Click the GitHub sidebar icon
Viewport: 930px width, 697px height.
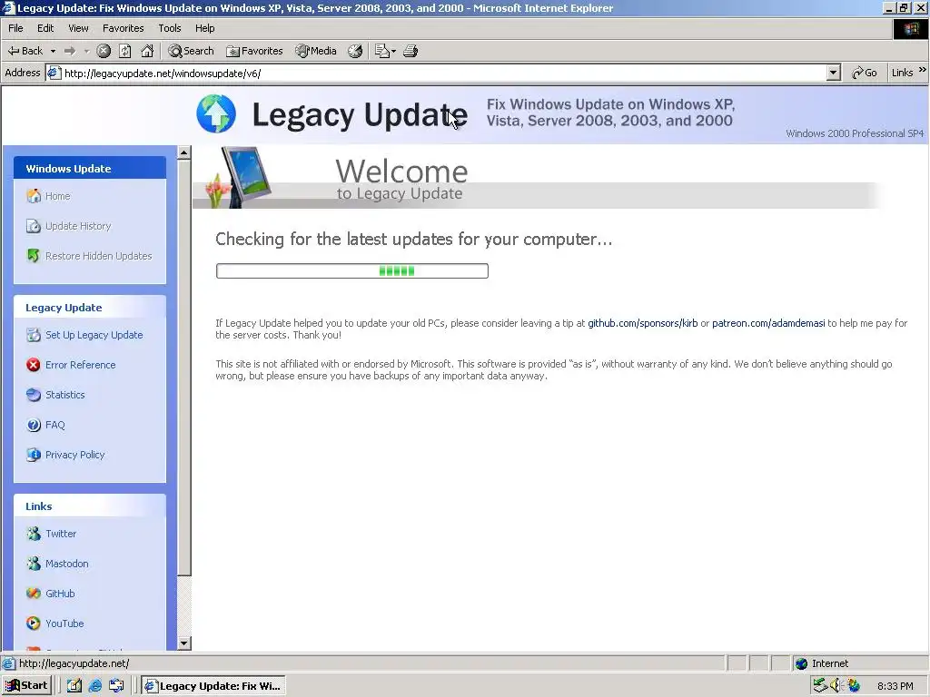(34, 594)
